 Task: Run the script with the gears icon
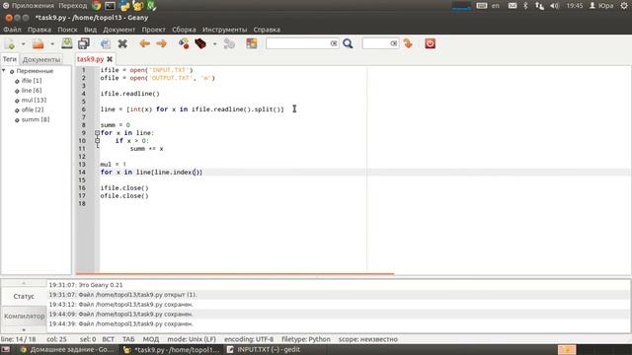[229, 43]
